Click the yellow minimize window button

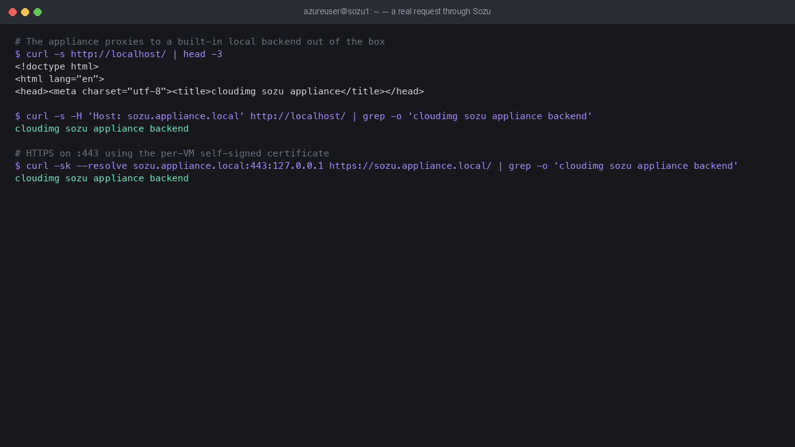coord(25,12)
